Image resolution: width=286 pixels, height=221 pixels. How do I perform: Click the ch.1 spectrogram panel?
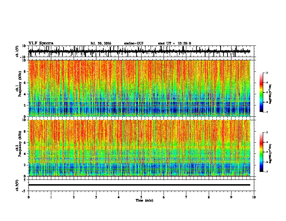click(x=139, y=88)
